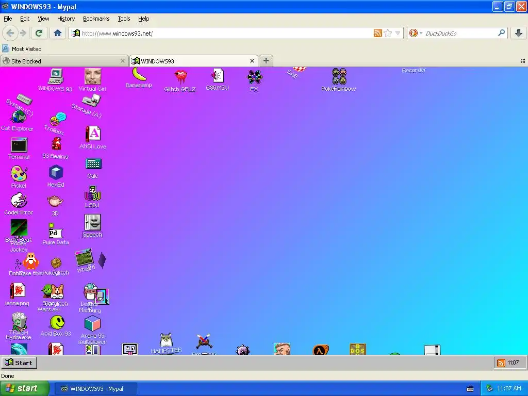Open the ANSI Love icon

[x=93, y=134]
